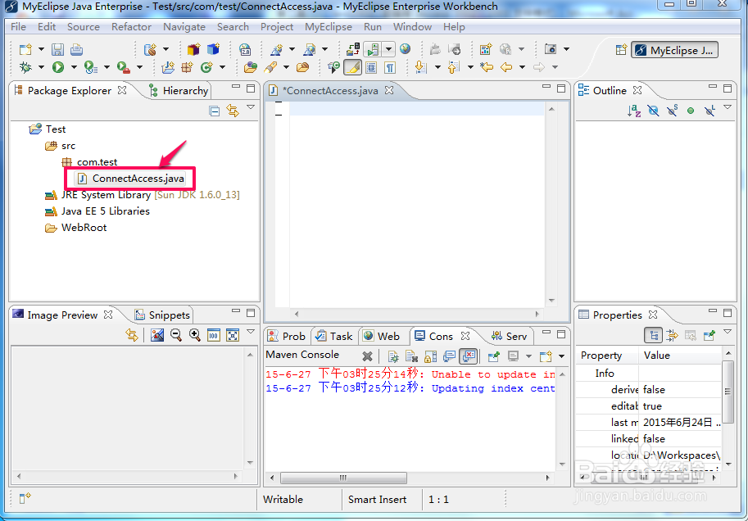Toggle Mark Occurrences highlighting
The height and width of the screenshot is (521, 748).
pos(352,67)
